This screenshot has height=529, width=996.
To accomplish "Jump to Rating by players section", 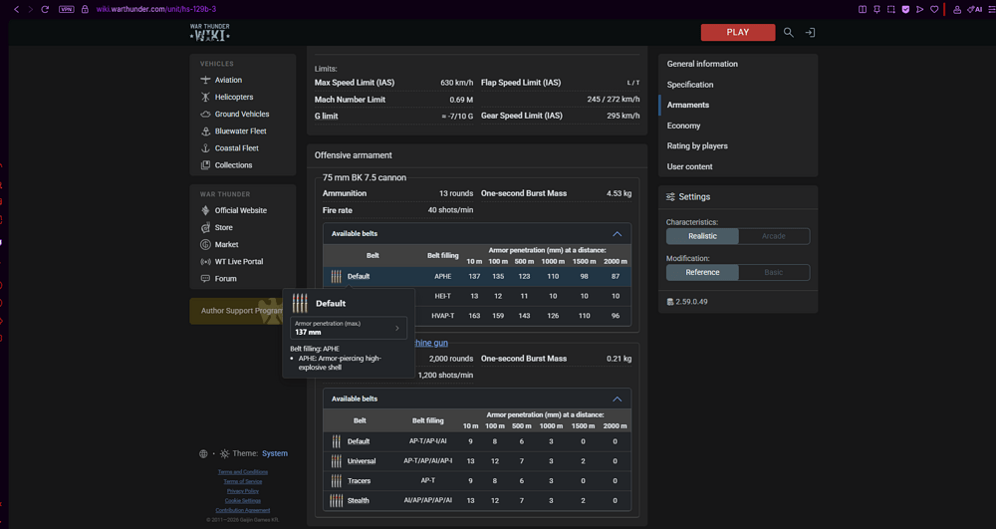I will pos(697,146).
